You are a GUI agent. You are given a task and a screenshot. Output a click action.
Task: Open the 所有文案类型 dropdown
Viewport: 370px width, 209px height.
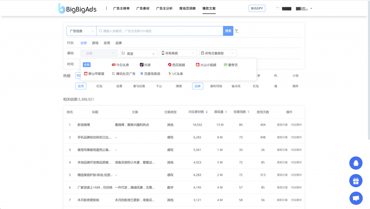pos(218,53)
